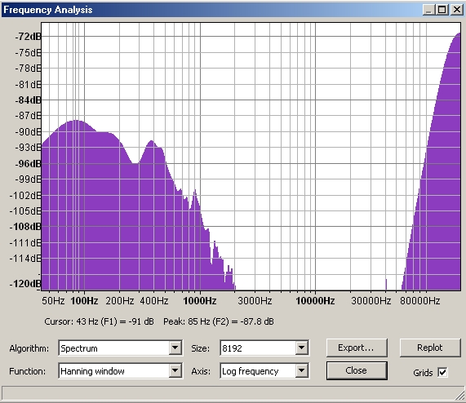Close window with title bar X
Screen dimensions: 466x403
[457, 10]
